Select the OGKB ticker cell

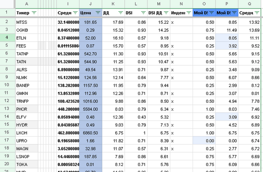(x=27, y=30)
